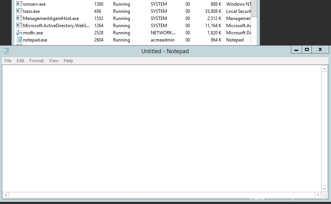Image resolution: width=331 pixels, height=204 pixels.
Task: Click Running status of msdtc.exe row
Action: coord(121,33)
